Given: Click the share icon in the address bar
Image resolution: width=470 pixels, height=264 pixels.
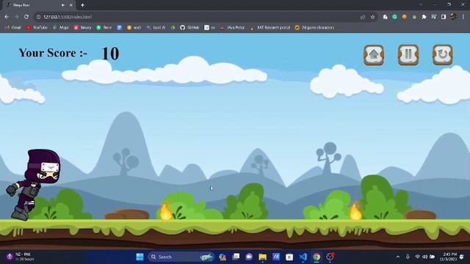Looking at the screenshot, I should pos(363,17).
